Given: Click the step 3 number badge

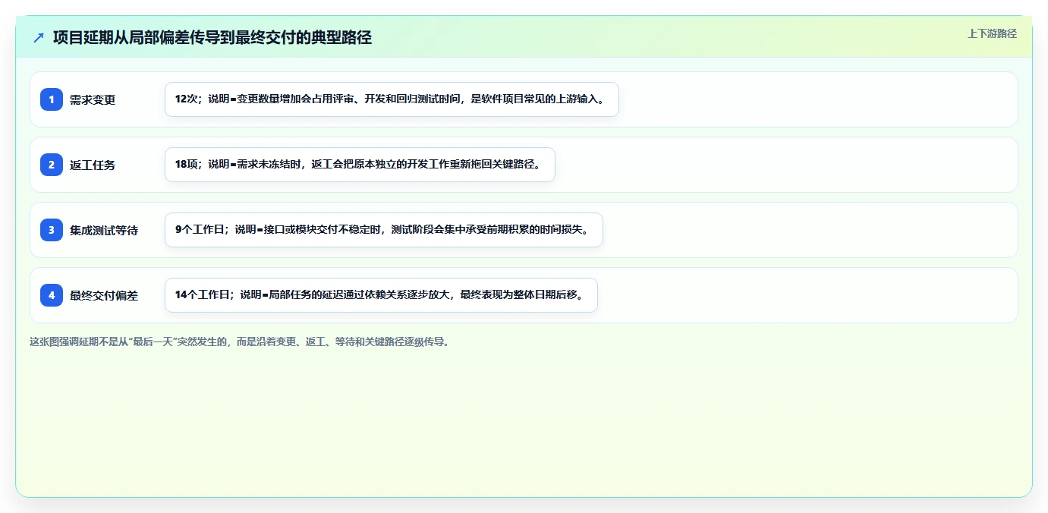Looking at the screenshot, I should [x=52, y=230].
